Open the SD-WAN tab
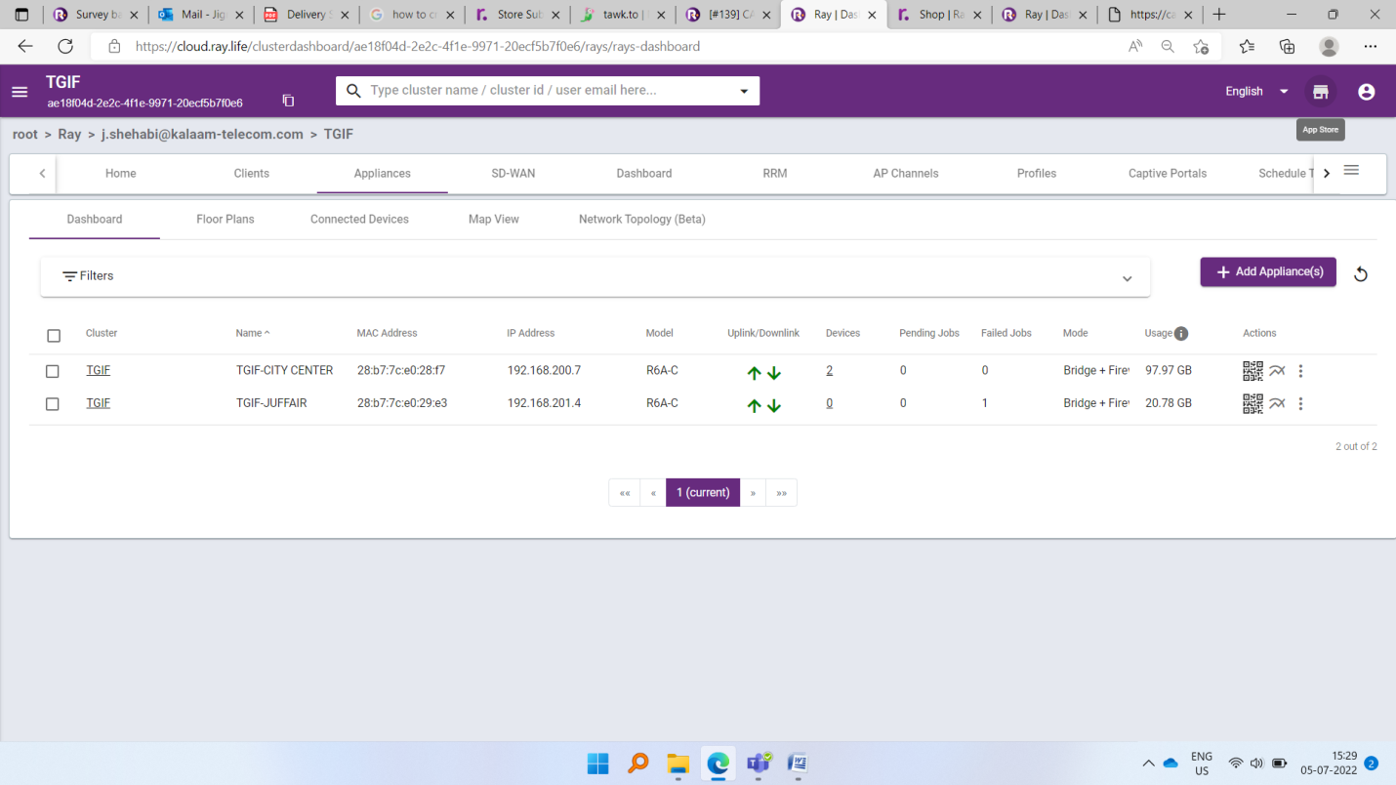This screenshot has height=785, width=1396. click(x=513, y=173)
